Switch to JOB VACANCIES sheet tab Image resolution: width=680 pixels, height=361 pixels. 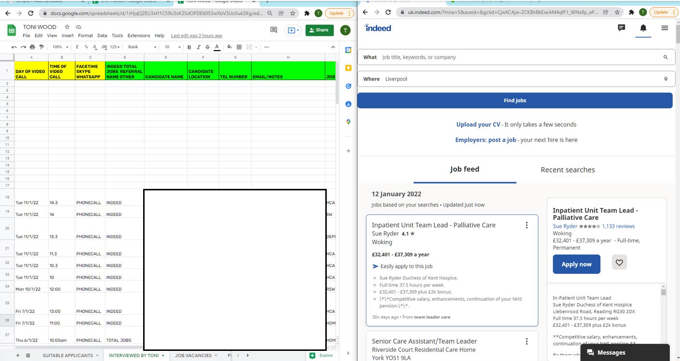pos(193,356)
